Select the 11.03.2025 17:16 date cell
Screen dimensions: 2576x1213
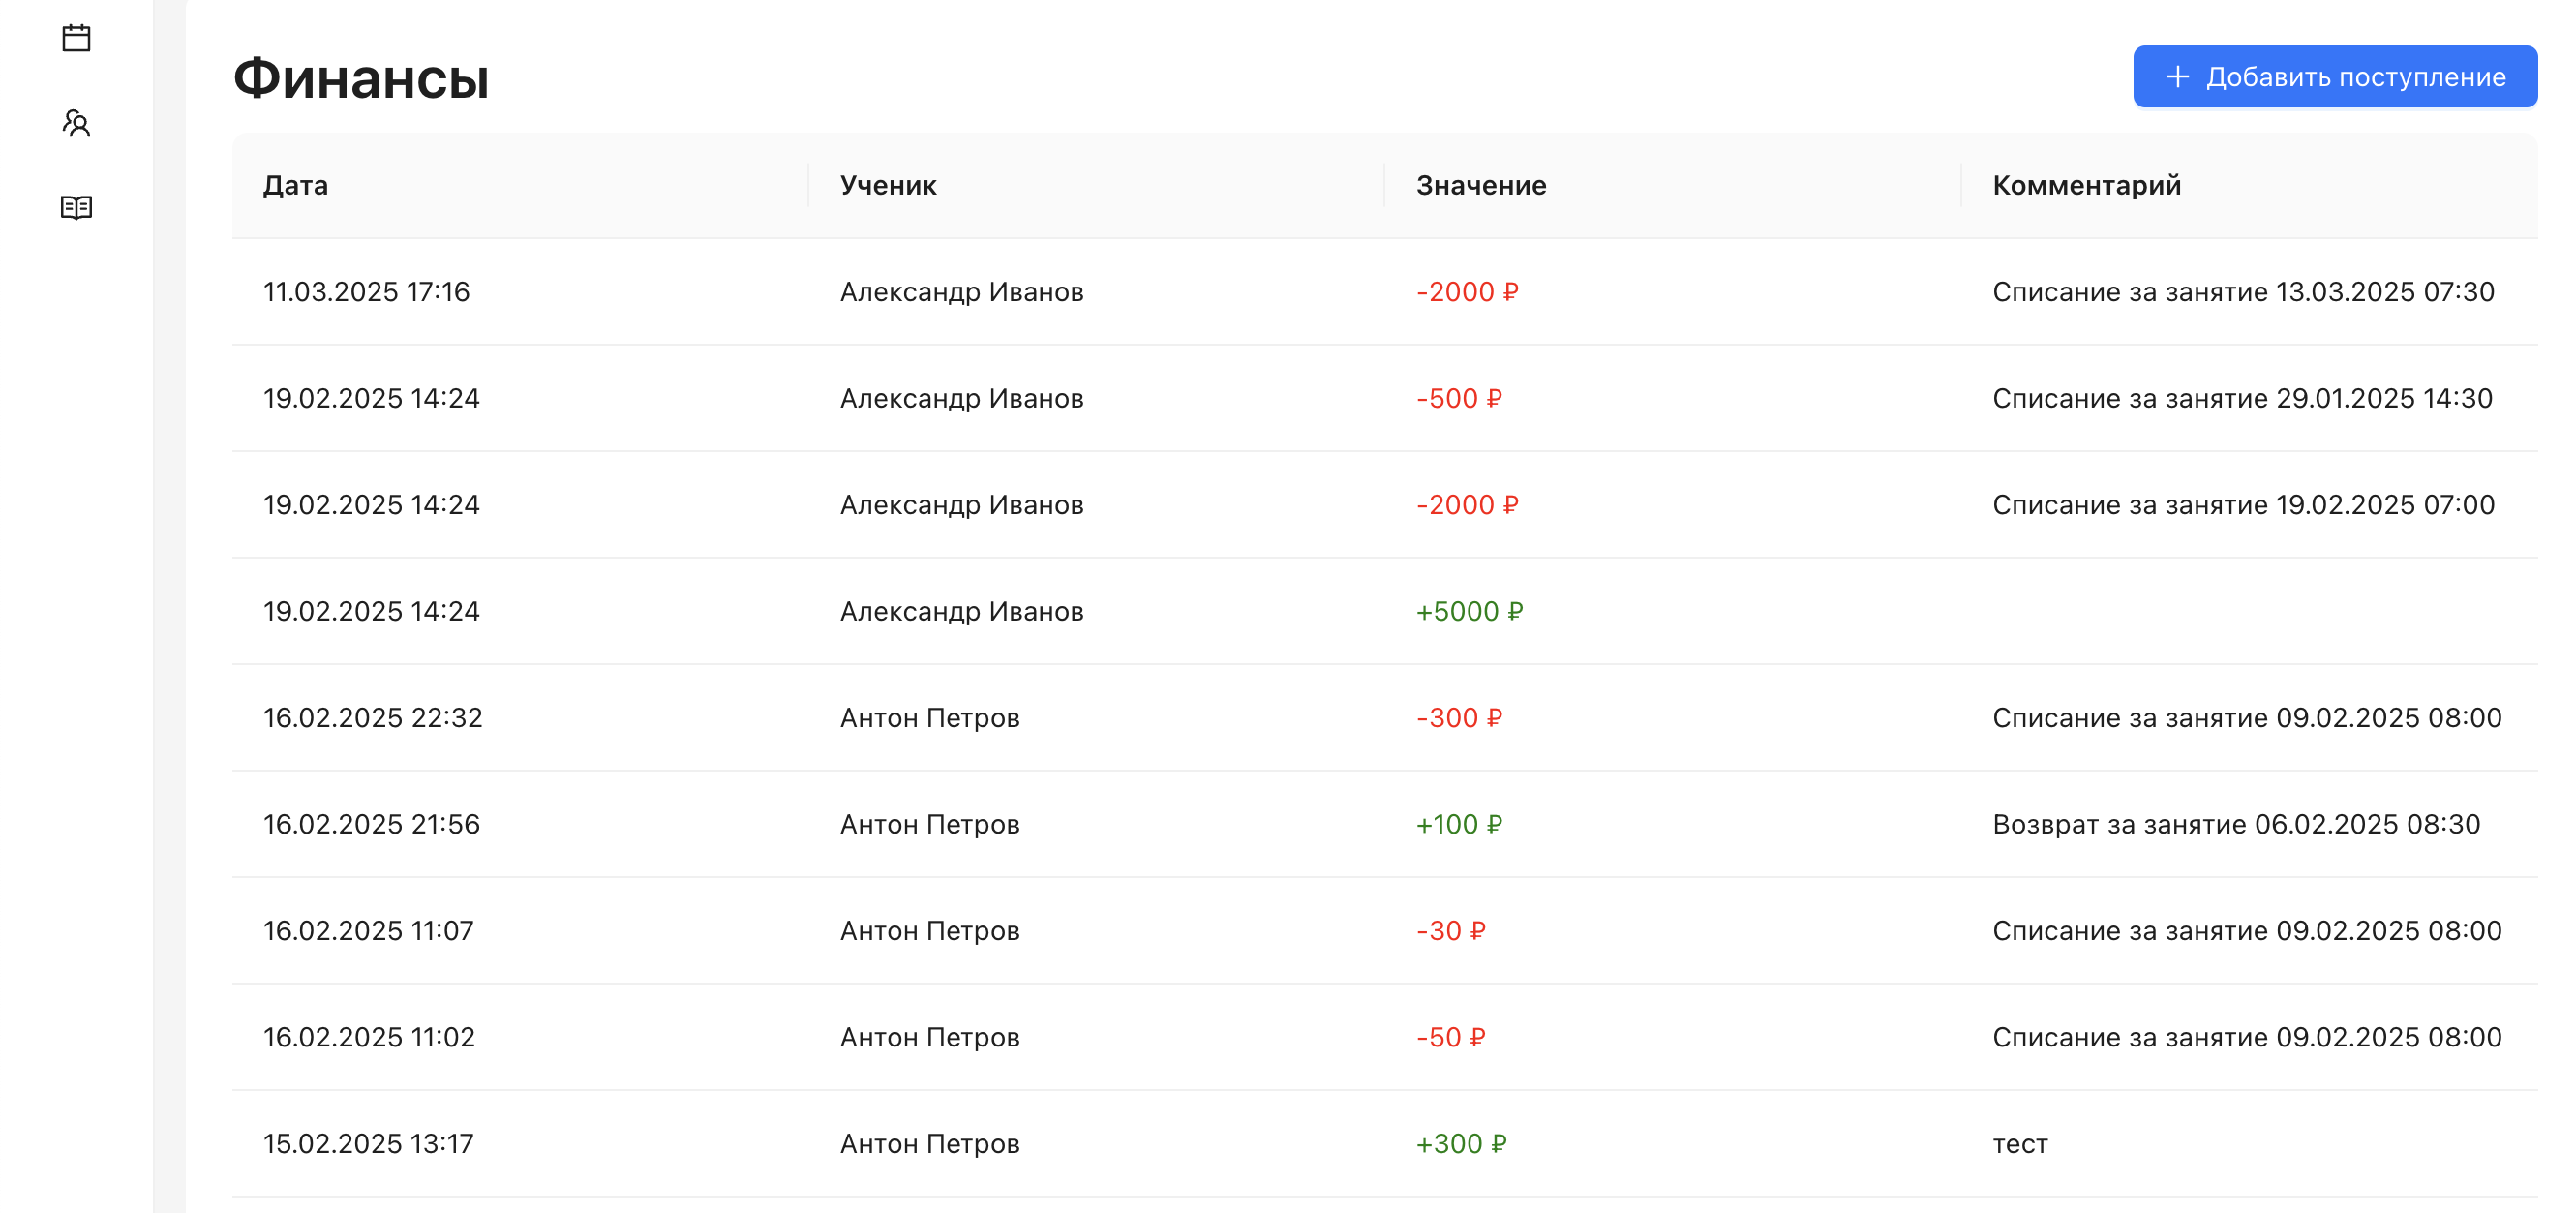366,292
